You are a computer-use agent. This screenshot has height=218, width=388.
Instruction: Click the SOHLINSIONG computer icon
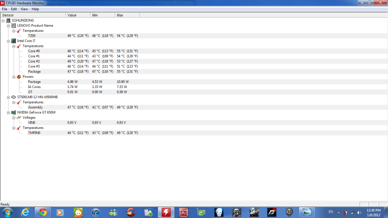pos(8,20)
